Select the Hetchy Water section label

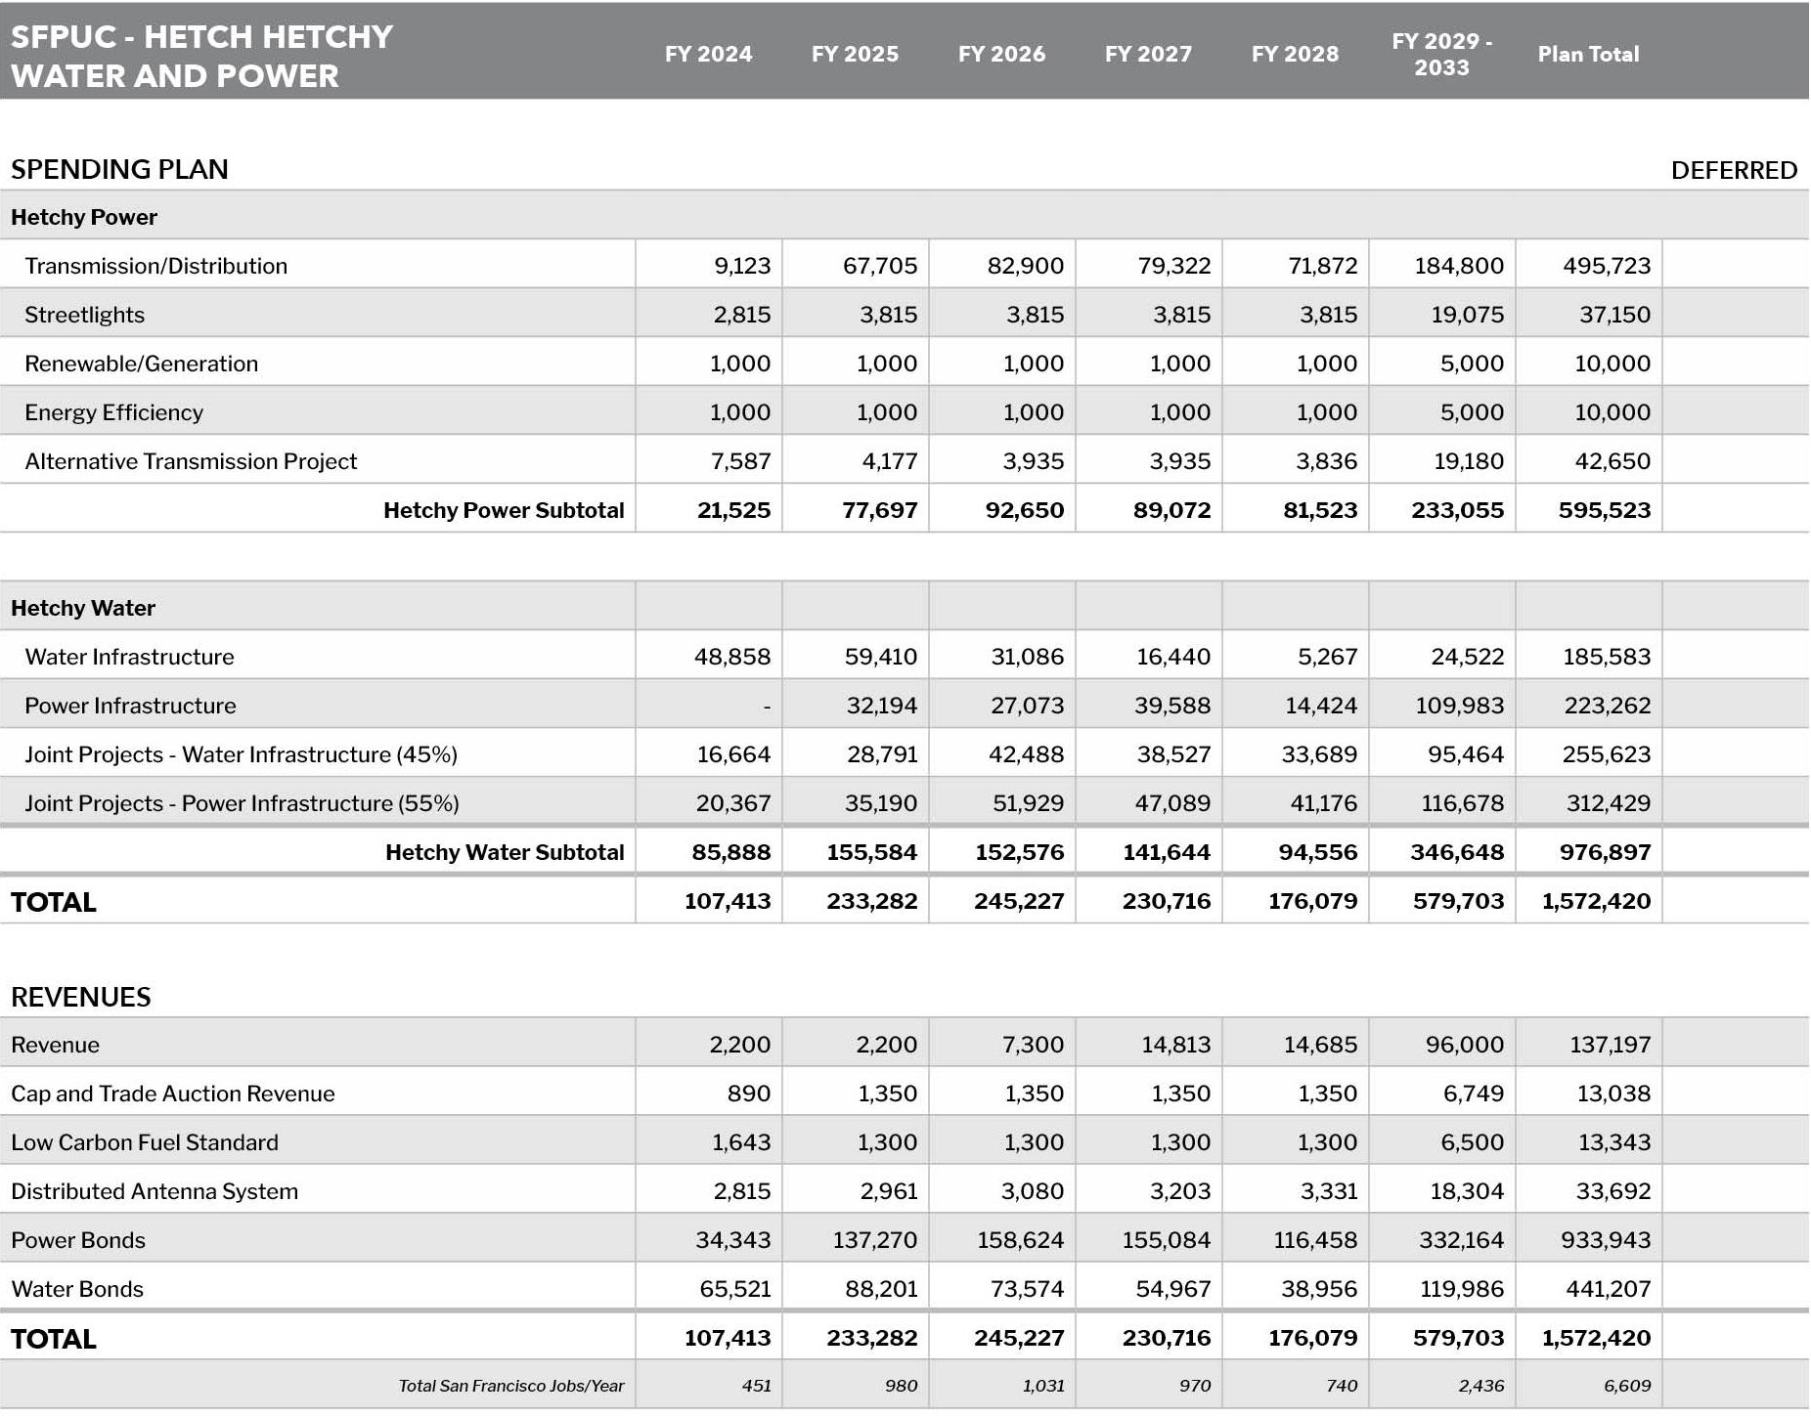(x=83, y=608)
